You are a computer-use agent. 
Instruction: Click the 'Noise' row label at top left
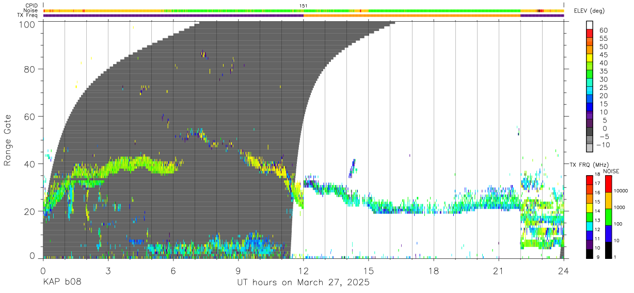pyautogui.click(x=31, y=10)
